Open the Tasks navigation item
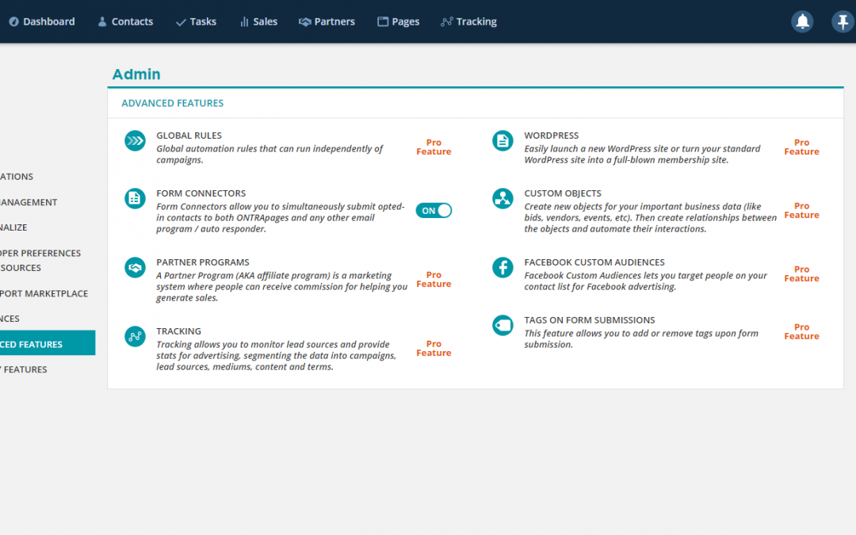Image resolution: width=856 pixels, height=535 pixels. tap(196, 21)
